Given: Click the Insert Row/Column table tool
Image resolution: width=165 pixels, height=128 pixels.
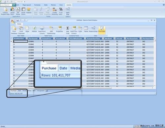Looking at the screenshot, I should [x=42, y=30].
